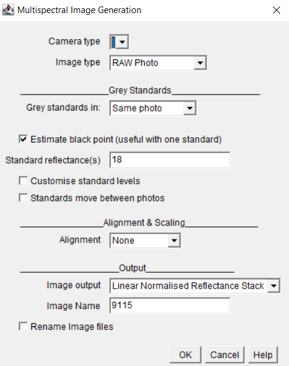Open the Image output dropdown arrow
This screenshot has width=289, height=366.
click(x=274, y=286)
